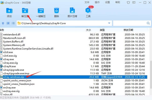Sort by 类型 column header
The height and width of the screenshot is (100, 152).
coord(102,30)
